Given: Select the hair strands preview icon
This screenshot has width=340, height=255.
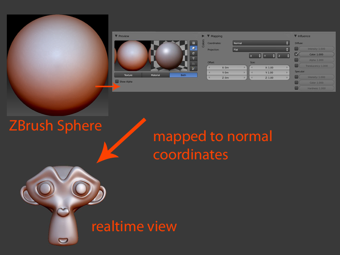Looking at the screenshot, I should (x=193, y=63).
